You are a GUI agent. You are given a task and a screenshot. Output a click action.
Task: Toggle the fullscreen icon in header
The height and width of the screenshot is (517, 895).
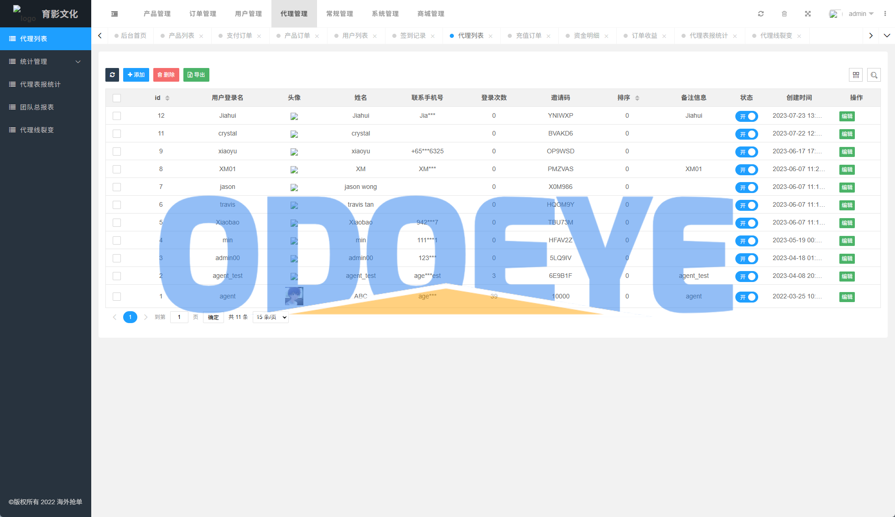click(x=808, y=14)
